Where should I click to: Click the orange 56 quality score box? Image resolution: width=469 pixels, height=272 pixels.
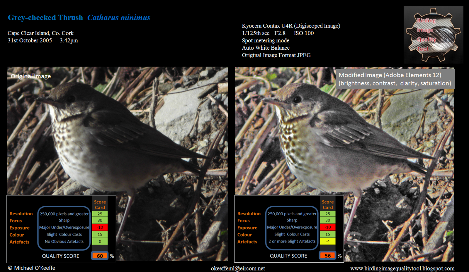tap(327, 256)
